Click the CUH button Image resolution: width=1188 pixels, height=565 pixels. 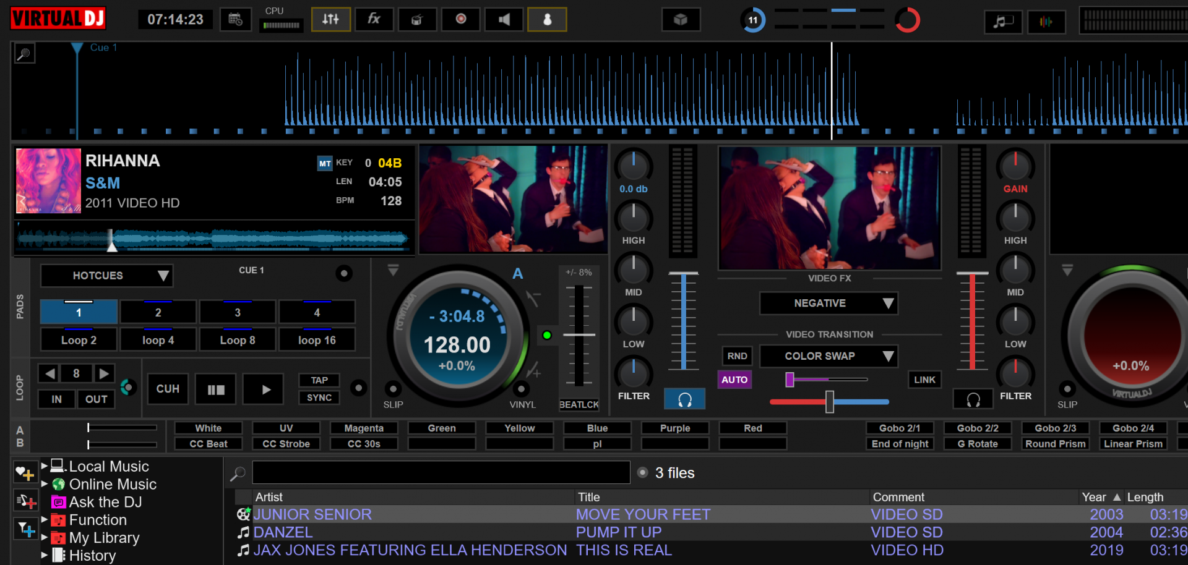pos(168,389)
